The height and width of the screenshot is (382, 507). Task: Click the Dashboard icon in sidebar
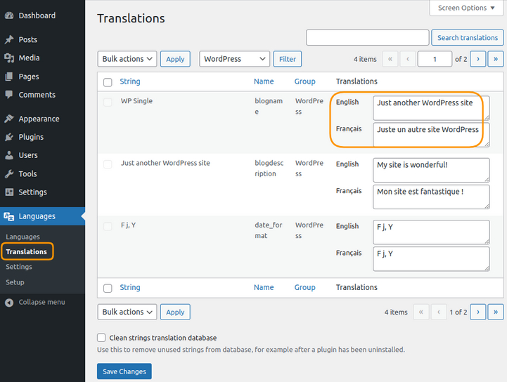9,15
